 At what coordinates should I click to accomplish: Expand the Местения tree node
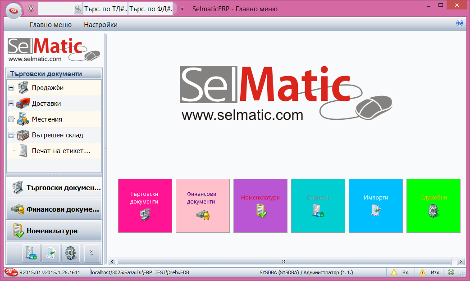click(x=11, y=119)
